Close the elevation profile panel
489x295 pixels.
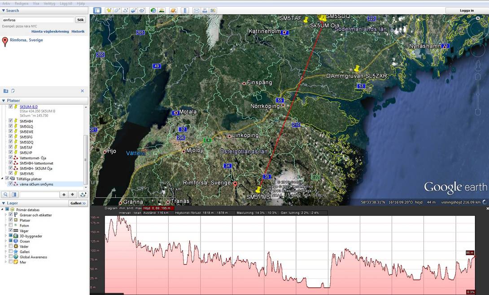click(488, 209)
